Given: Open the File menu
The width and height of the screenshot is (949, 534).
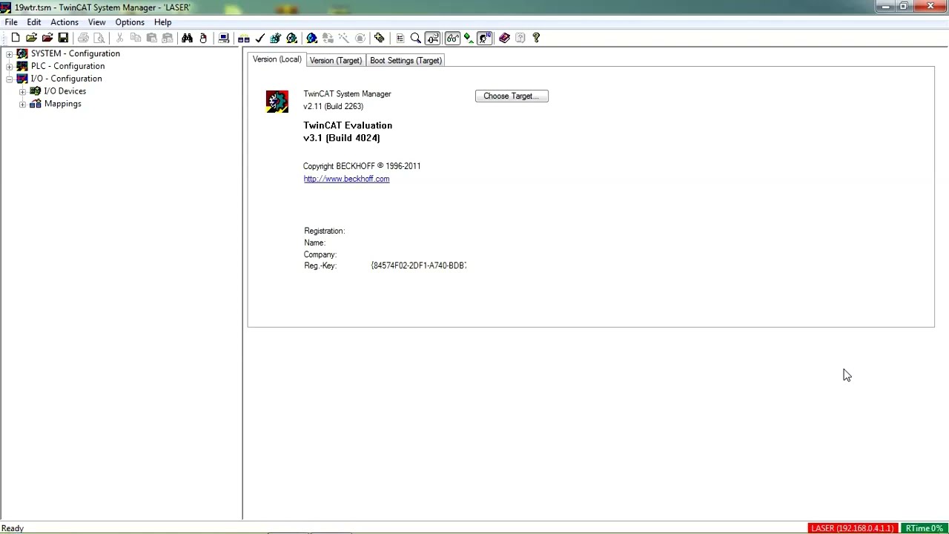Looking at the screenshot, I should 11,22.
